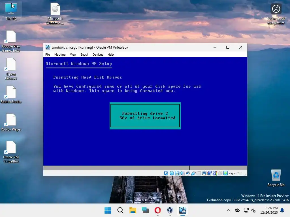This screenshot has width=290, height=217.
Task: Open the Input menu
Action: pyautogui.click(x=84, y=55)
